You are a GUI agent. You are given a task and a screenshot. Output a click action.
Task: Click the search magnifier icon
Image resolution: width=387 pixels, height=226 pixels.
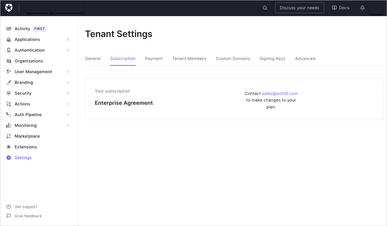coord(265,8)
